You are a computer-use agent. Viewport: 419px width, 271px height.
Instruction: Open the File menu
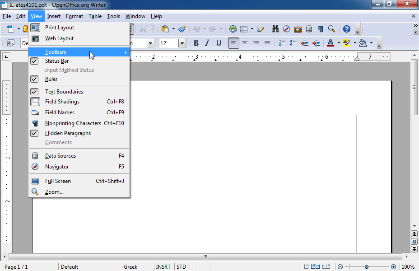[7, 16]
